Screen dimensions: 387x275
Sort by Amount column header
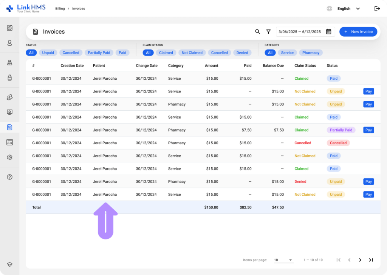pyautogui.click(x=211, y=66)
